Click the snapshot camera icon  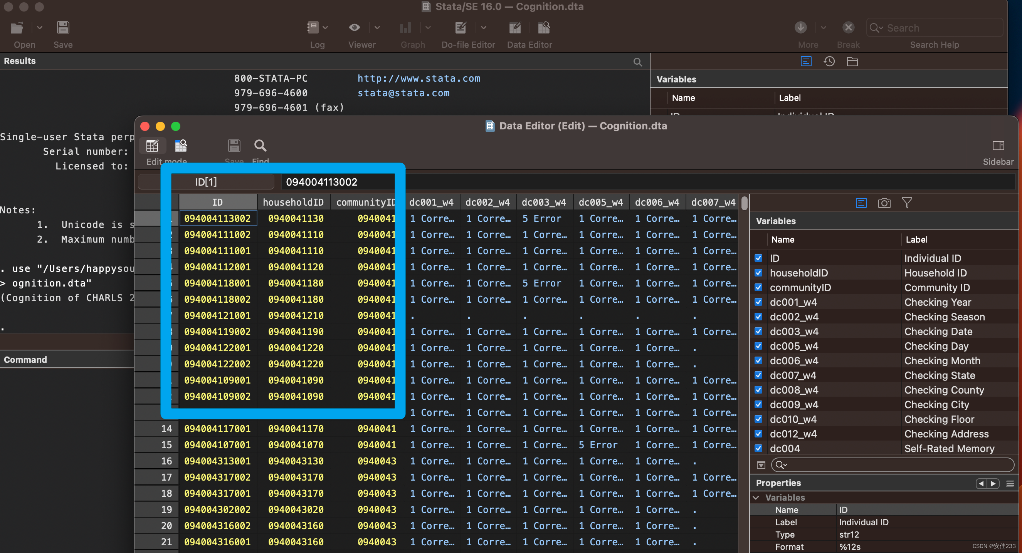[x=884, y=203]
